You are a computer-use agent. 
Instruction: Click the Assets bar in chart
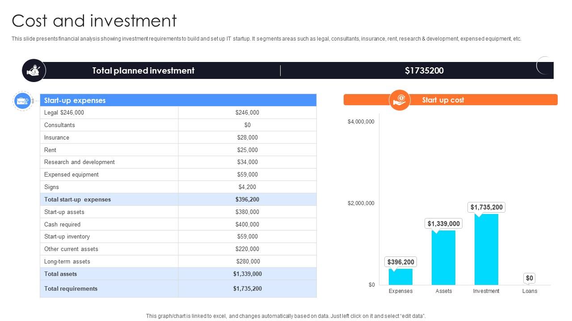pos(443,258)
